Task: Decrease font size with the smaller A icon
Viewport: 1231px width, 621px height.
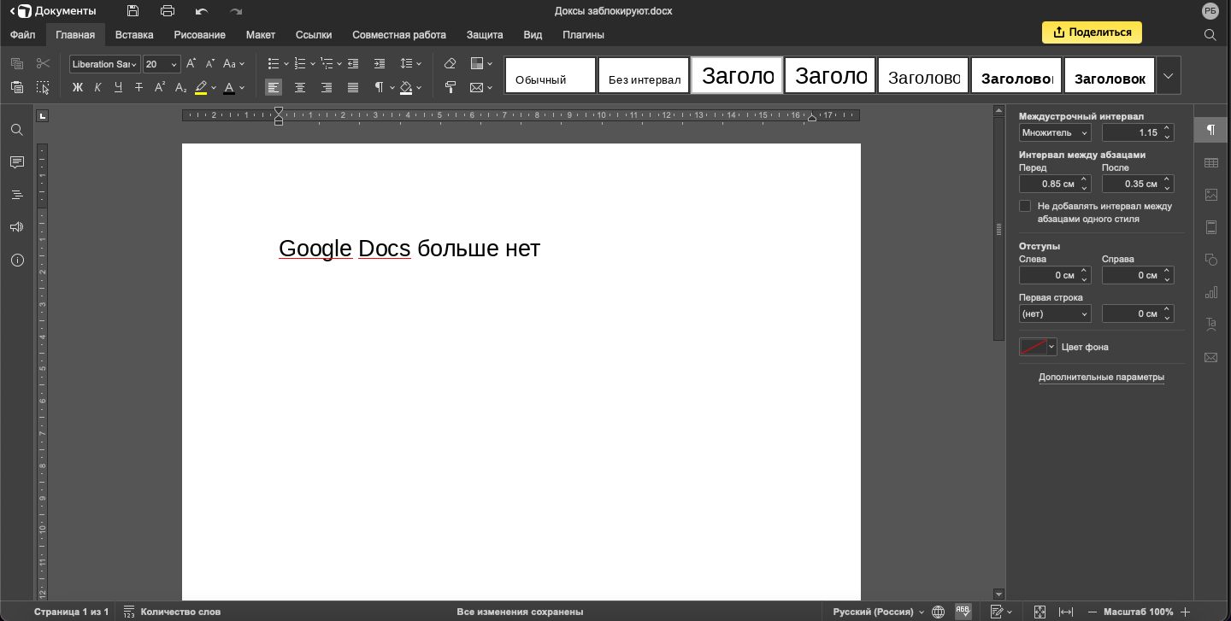Action: (210, 63)
